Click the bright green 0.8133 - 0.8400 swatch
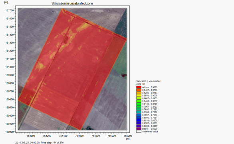This screenshot has width=234, height=144. pyautogui.click(x=139, y=104)
